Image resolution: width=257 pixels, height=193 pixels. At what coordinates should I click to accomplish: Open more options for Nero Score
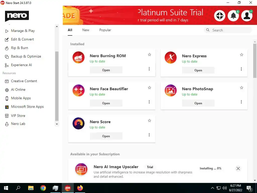pyautogui.click(x=149, y=135)
